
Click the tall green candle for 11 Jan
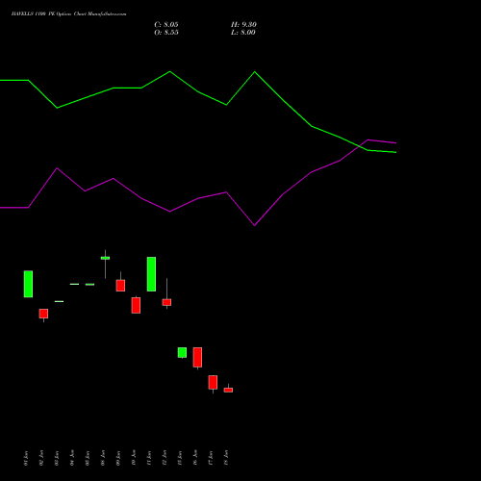click(151, 274)
